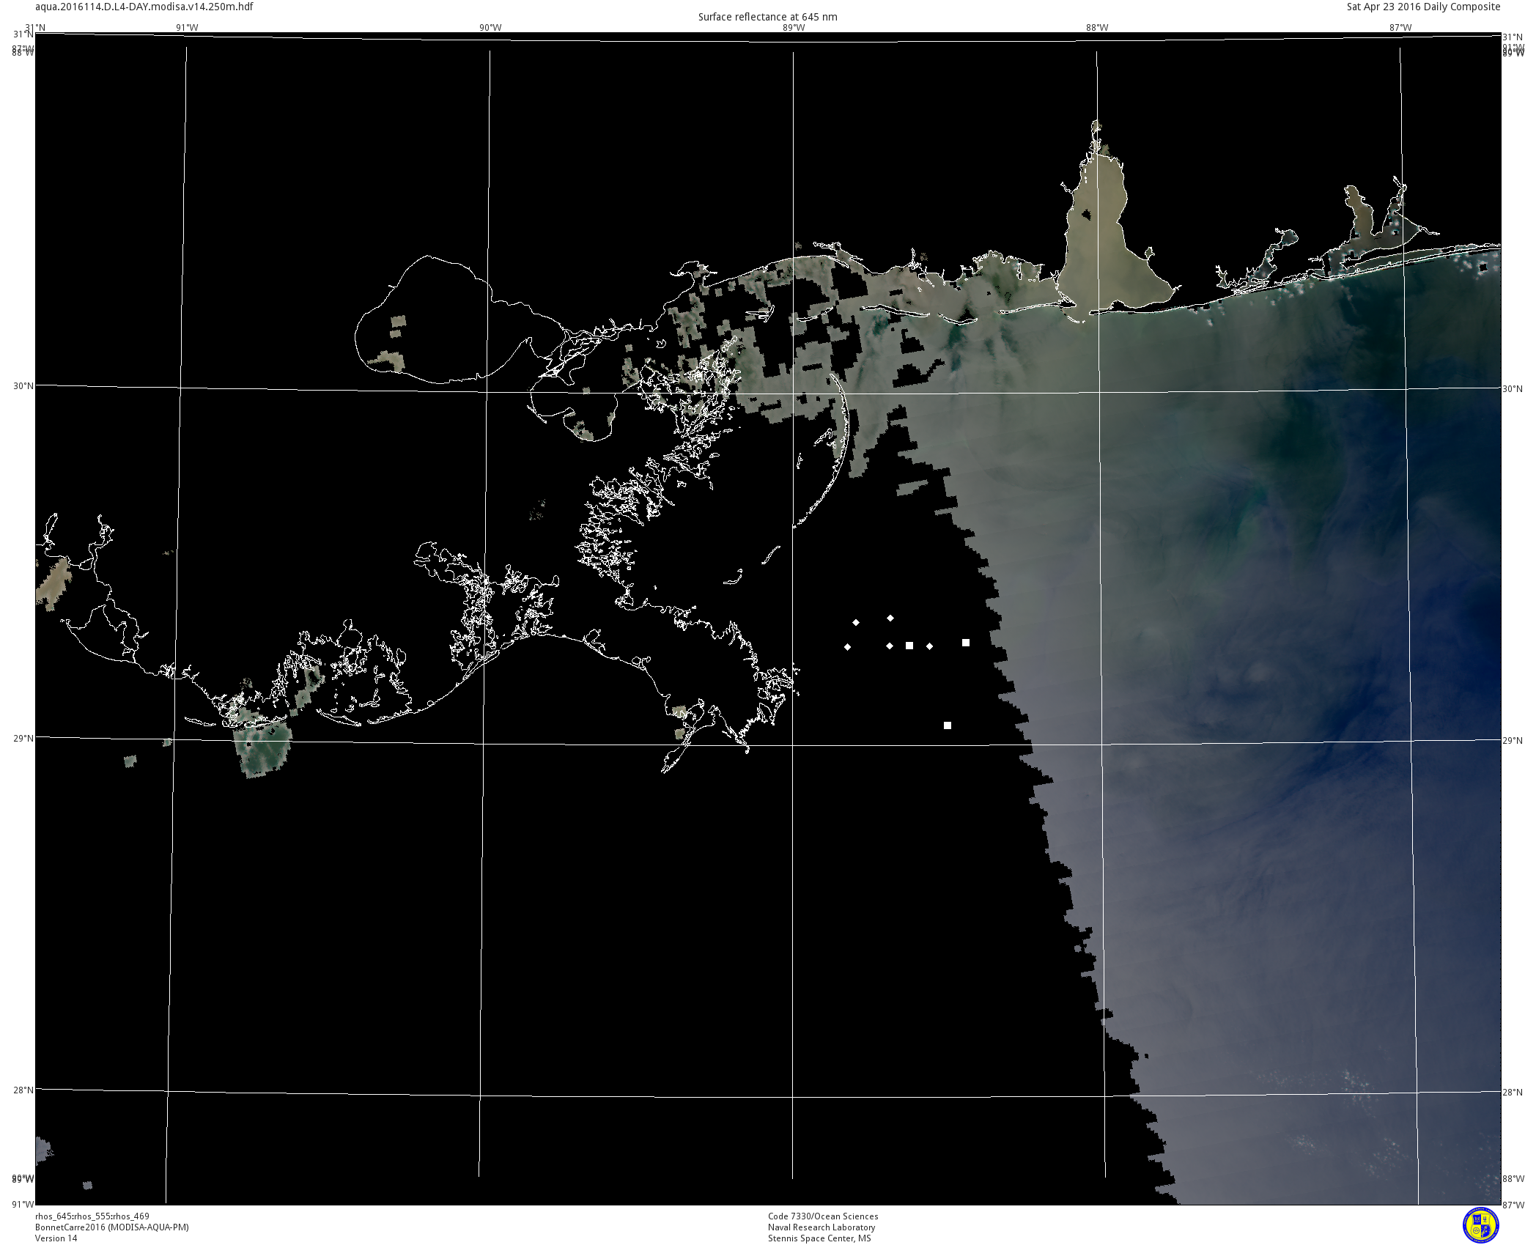Click the hdf filename label at top left

pos(144,7)
